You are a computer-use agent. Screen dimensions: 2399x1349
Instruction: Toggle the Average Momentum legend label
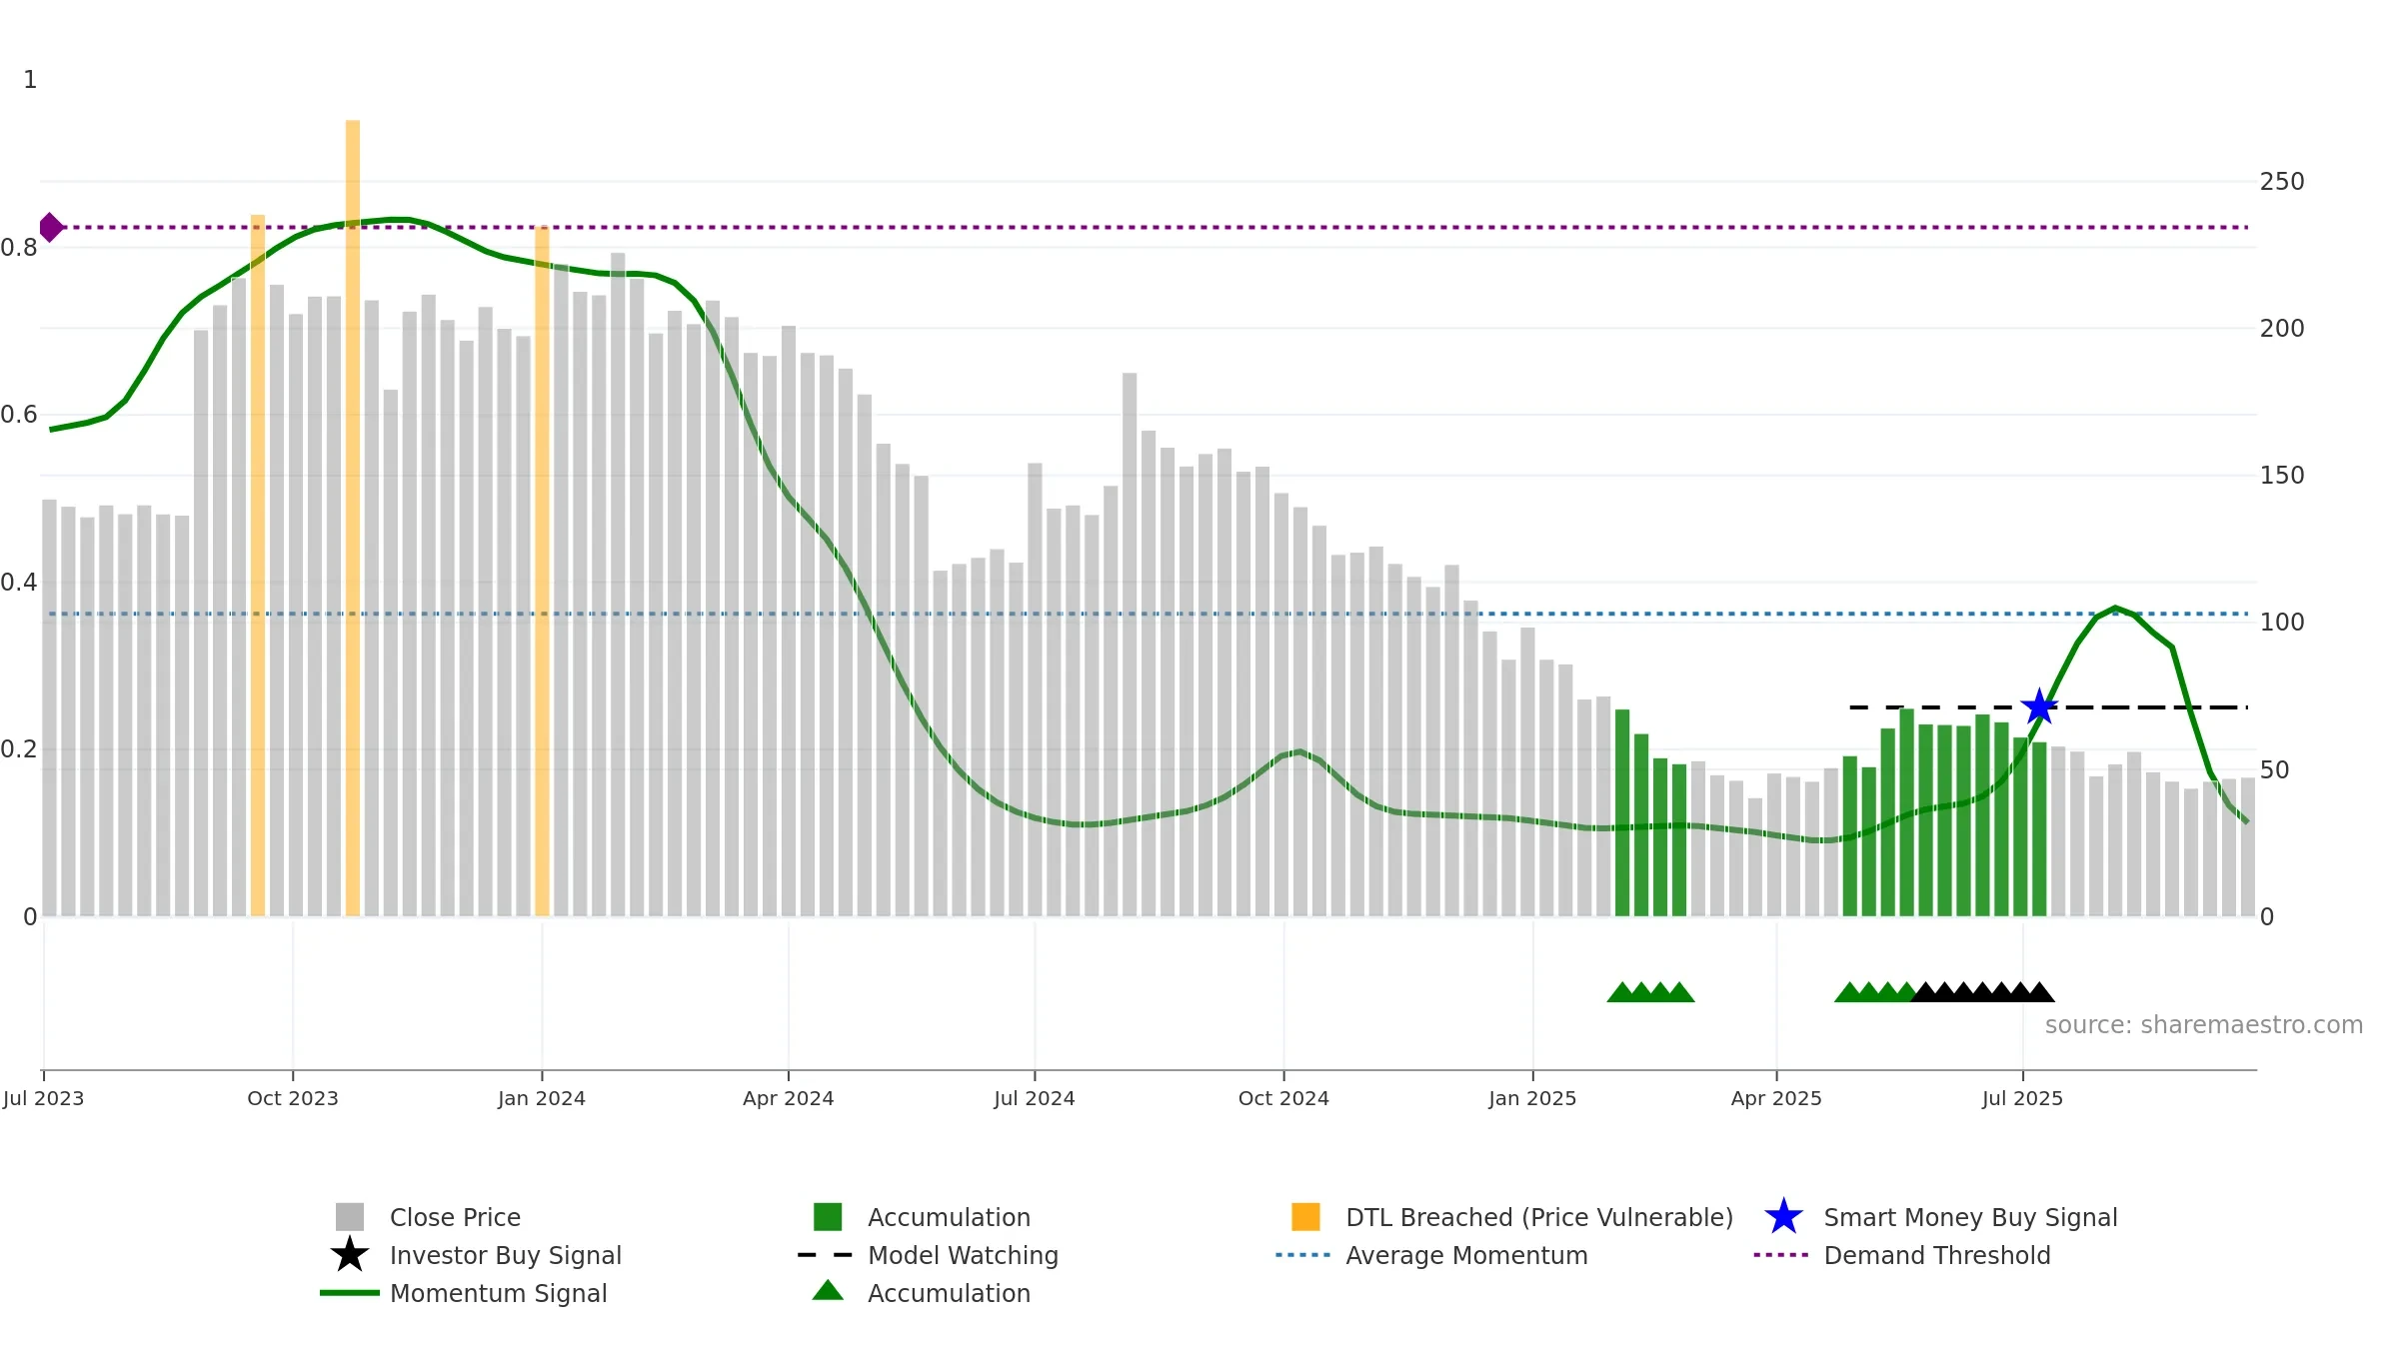point(1466,1255)
